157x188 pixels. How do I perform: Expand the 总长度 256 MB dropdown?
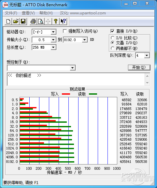pyautogui.click(x=53, y=47)
